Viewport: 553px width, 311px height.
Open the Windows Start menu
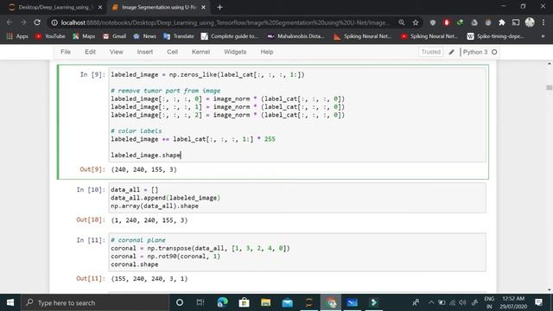pos(10,302)
